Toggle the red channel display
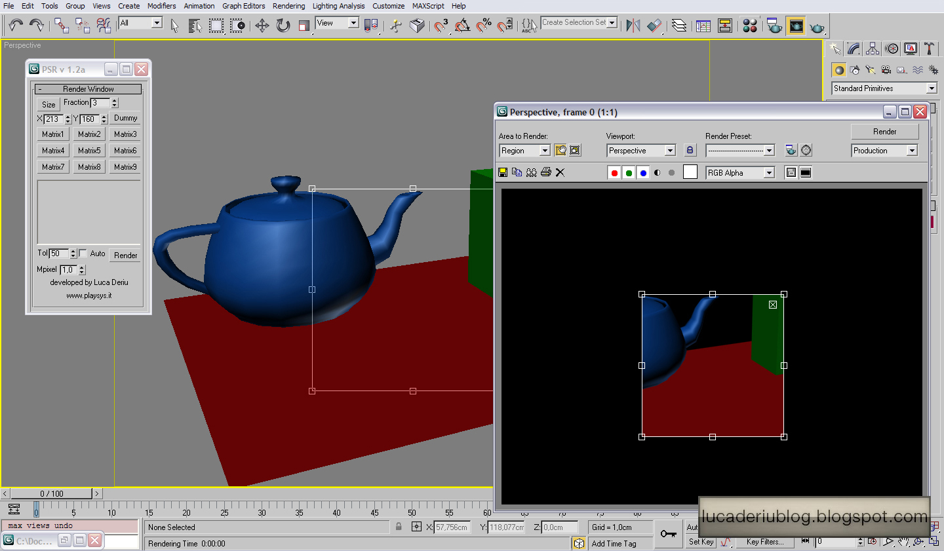944x551 pixels. tap(614, 172)
